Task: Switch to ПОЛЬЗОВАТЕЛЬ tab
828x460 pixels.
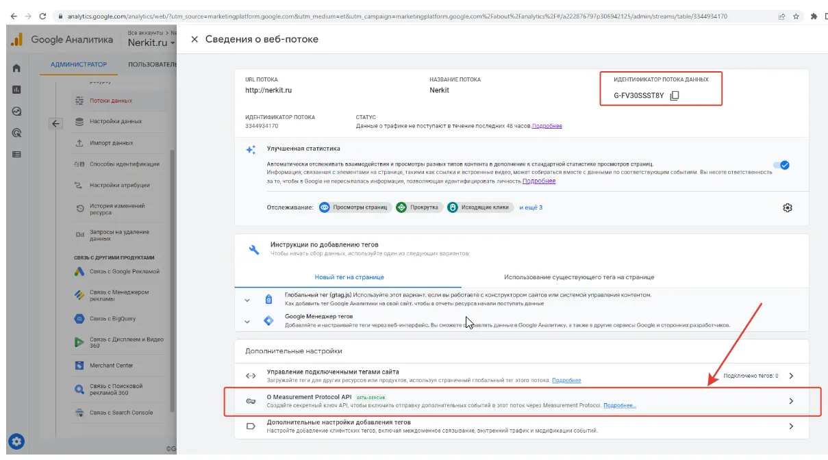Action: click(x=153, y=64)
